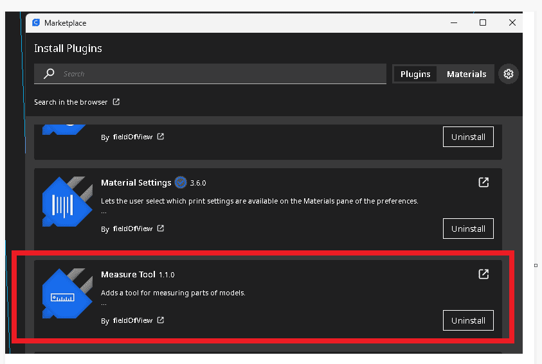Open the Search in the browser link
This screenshot has height=364, width=542.
click(x=71, y=102)
